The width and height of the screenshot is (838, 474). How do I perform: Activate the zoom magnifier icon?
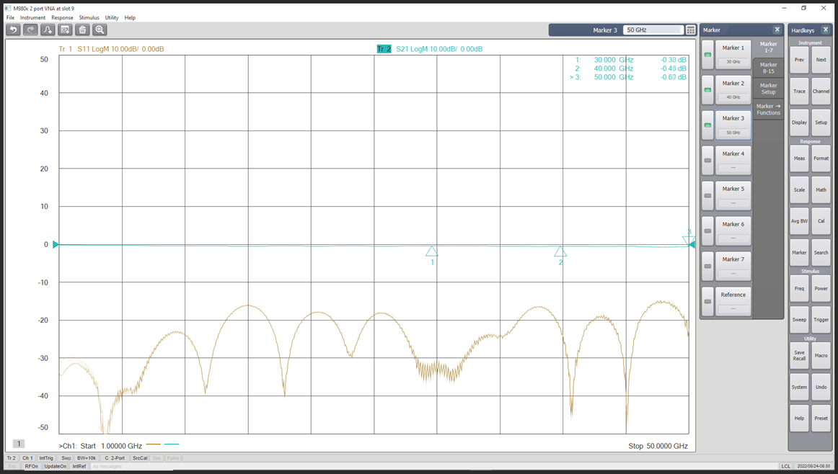click(x=100, y=30)
